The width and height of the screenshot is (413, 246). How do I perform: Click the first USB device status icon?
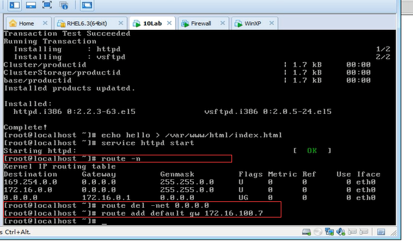point(352,232)
